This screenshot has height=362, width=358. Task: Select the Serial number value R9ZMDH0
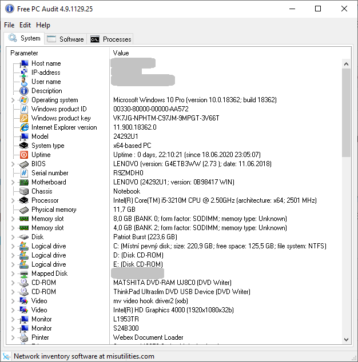coord(128,173)
